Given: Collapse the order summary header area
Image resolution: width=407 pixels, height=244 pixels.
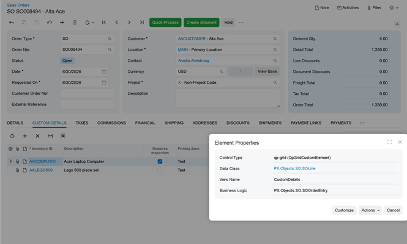Looking at the screenshot, I should (397, 24).
